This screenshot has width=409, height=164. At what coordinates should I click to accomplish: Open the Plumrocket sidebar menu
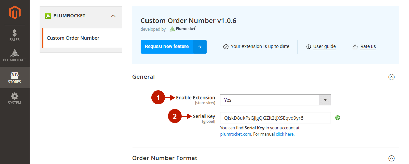15,56
